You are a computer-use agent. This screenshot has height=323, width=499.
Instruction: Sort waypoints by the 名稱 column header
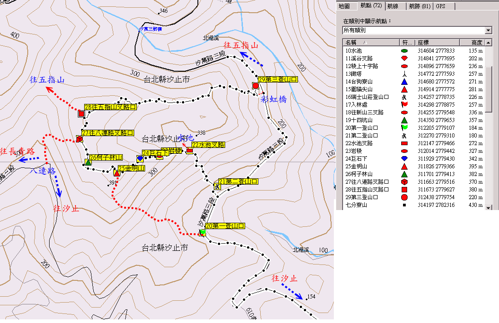click(371, 43)
